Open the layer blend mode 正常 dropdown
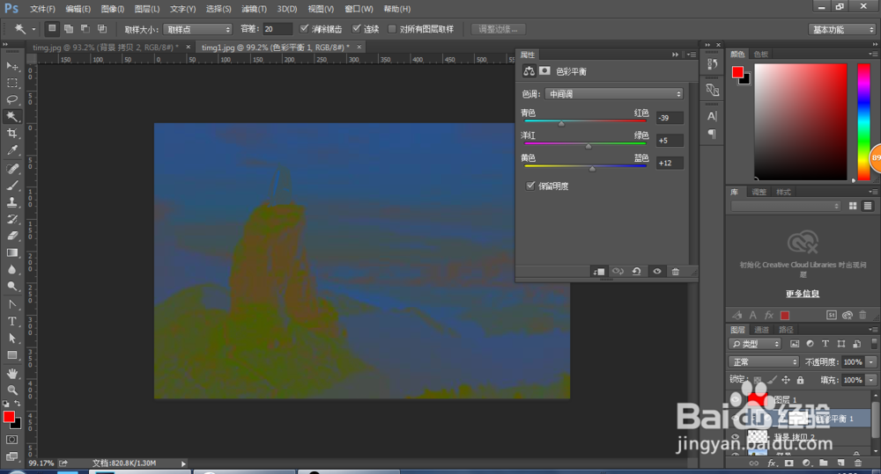 [764, 361]
